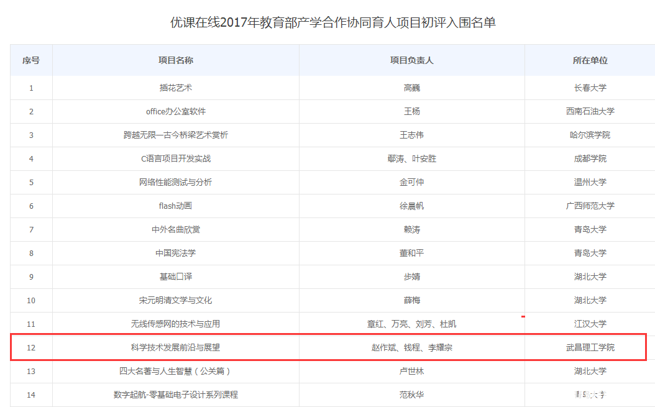Click the 江汉大学 institution cell
655x407 pixels.
(x=590, y=324)
